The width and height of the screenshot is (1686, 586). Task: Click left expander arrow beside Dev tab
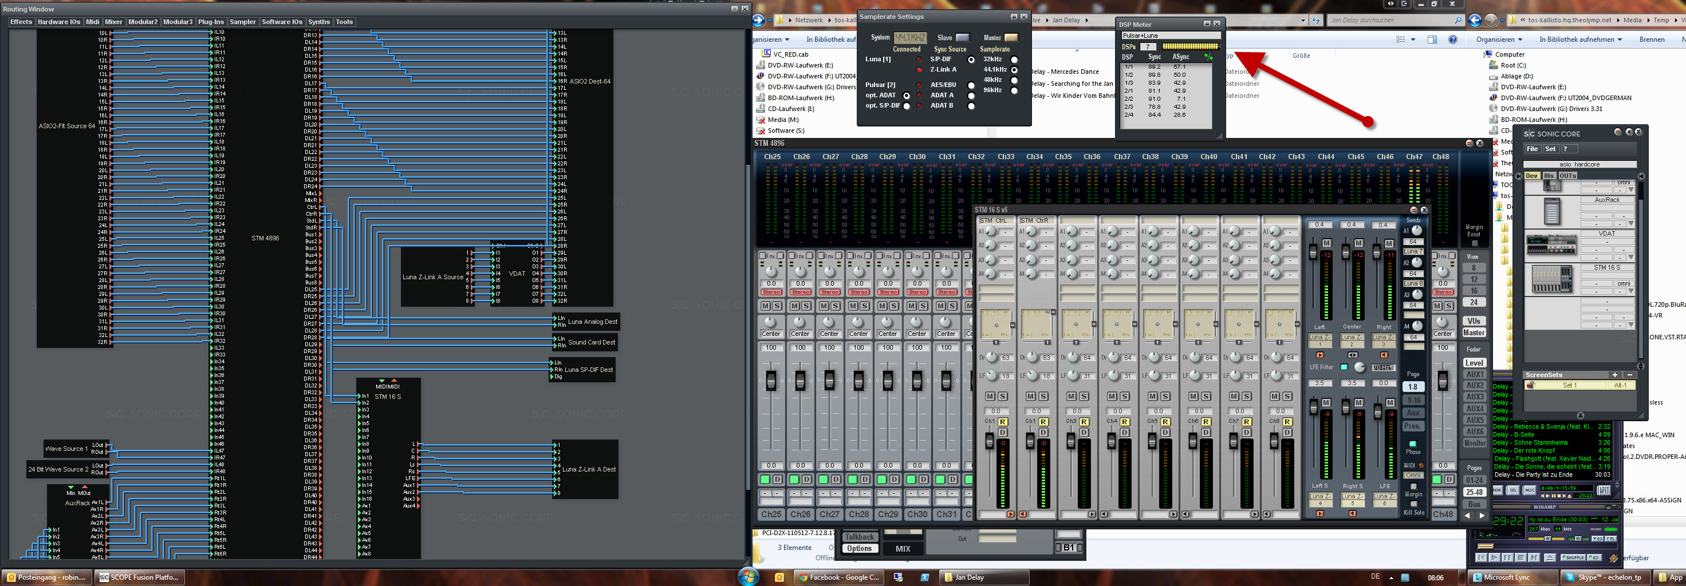[x=1518, y=176]
